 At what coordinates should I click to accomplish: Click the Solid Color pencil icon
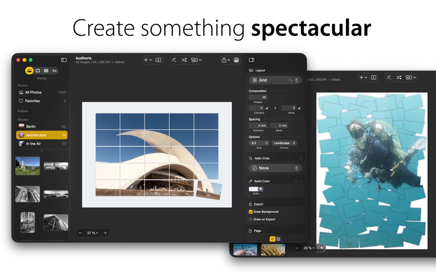[x=251, y=181]
